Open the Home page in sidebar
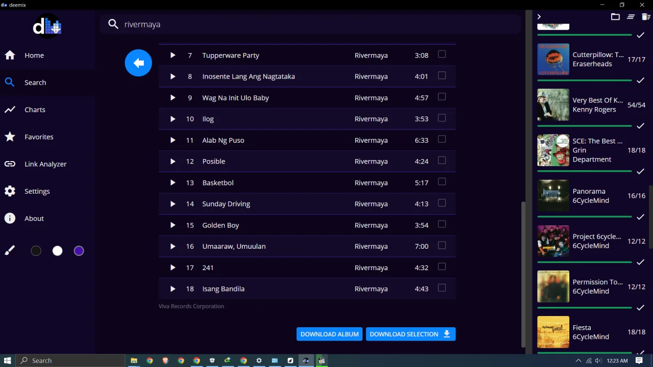 point(47,55)
